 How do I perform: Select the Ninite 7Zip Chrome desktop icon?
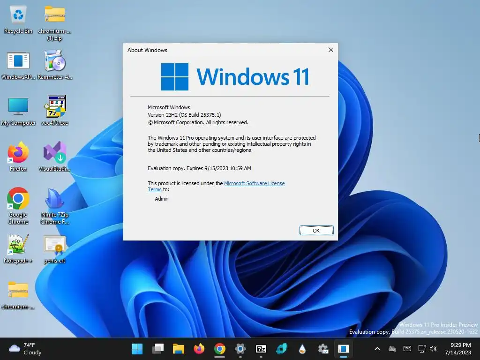[54, 207]
